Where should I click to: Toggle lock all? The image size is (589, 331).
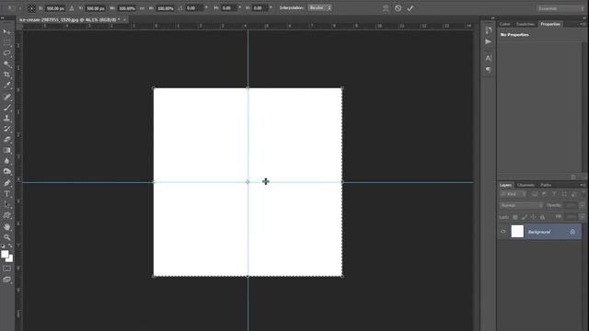point(542,217)
